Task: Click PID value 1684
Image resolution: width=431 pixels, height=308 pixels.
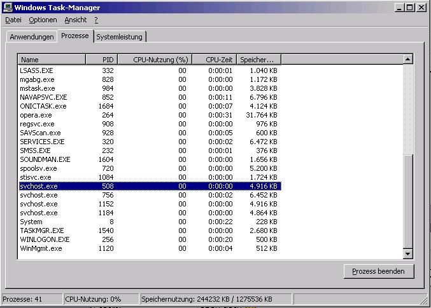Action: click(106, 106)
